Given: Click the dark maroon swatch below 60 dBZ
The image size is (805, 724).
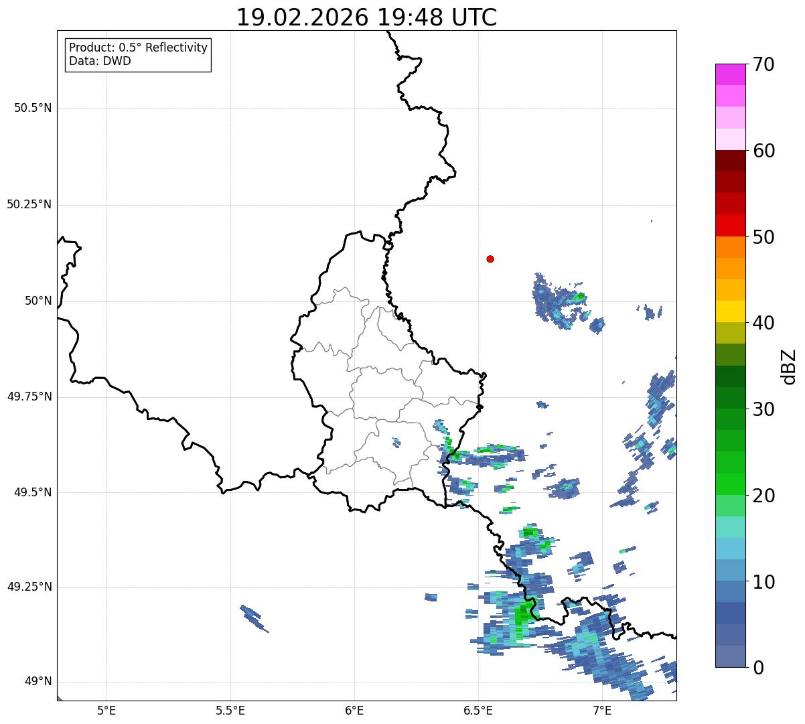Looking at the screenshot, I should tap(730, 161).
